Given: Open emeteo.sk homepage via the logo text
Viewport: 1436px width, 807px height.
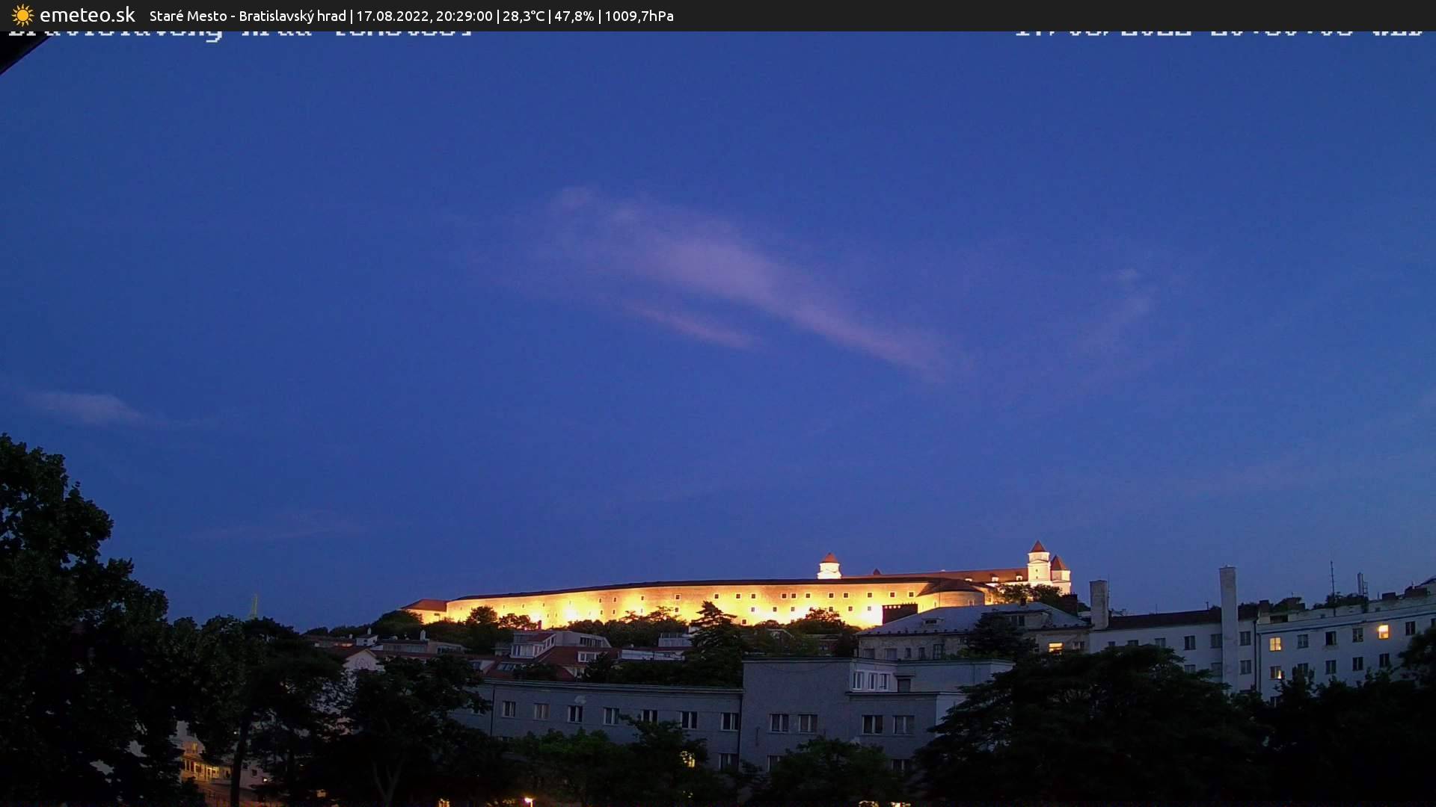Looking at the screenshot, I should 88,14.
